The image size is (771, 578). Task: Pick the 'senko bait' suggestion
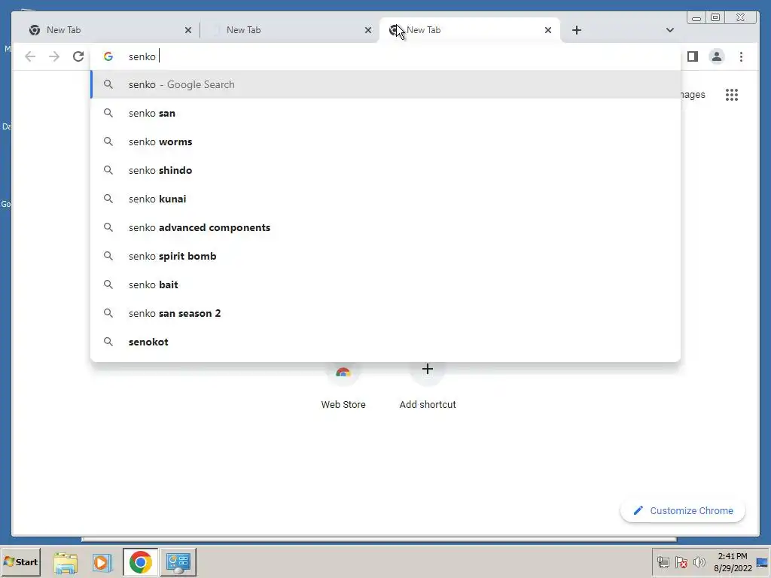click(386, 284)
